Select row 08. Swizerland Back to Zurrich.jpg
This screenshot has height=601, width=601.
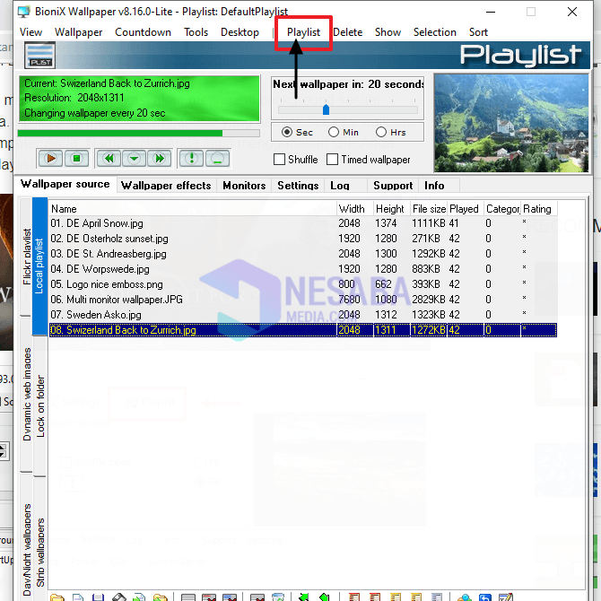[303, 330]
